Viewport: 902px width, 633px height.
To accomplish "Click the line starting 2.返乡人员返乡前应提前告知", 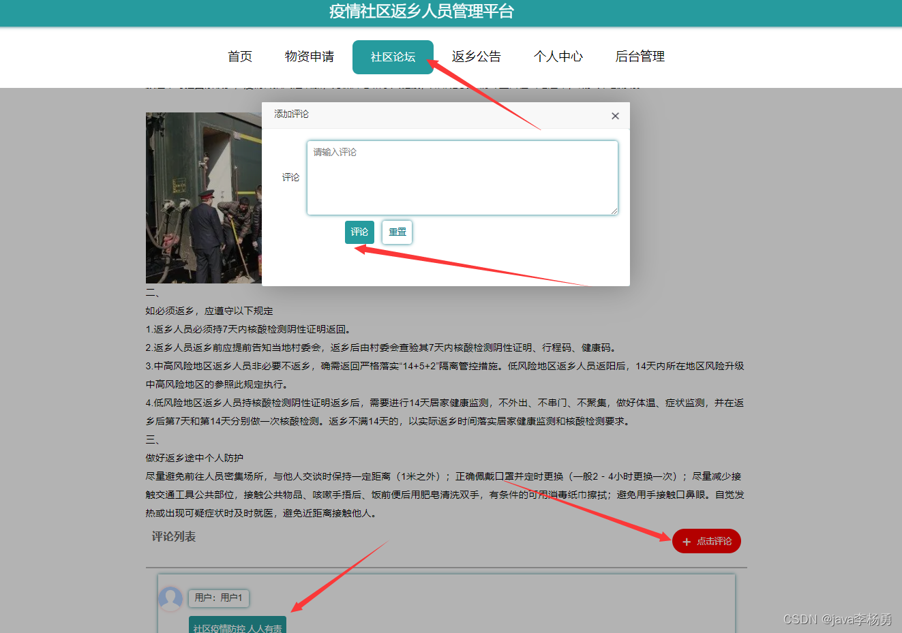I will coord(382,348).
